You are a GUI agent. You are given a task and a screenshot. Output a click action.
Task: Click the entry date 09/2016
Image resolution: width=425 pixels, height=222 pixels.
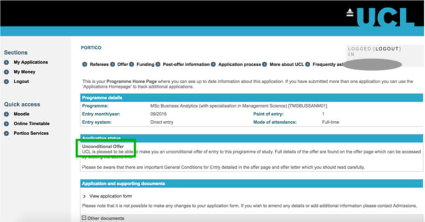click(x=158, y=114)
